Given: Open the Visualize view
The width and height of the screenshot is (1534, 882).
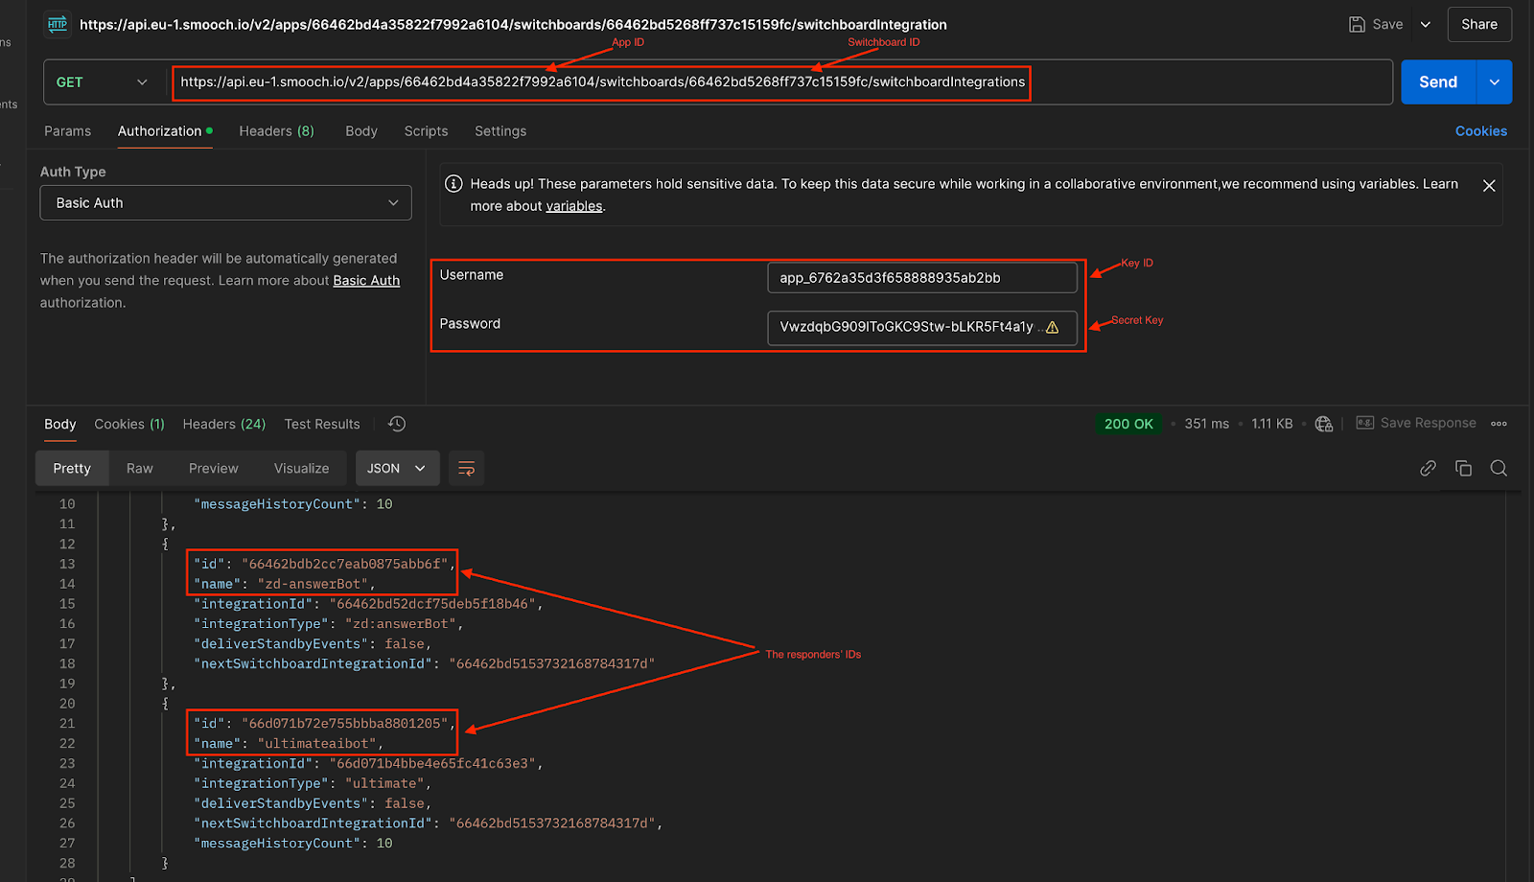Looking at the screenshot, I should coord(301,469).
